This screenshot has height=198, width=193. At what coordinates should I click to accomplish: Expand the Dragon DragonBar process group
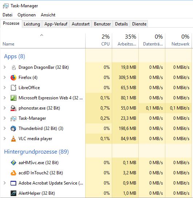5,67
